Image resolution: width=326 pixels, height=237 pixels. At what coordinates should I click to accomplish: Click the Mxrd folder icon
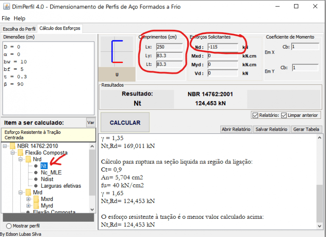[x=36, y=199]
